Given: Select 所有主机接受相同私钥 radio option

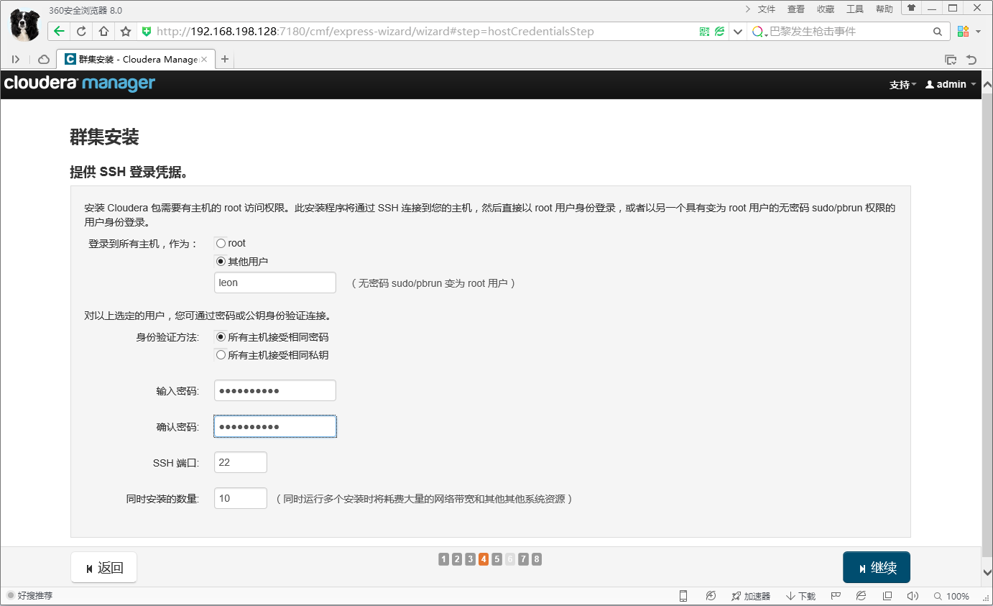Looking at the screenshot, I should pos(221,355).
